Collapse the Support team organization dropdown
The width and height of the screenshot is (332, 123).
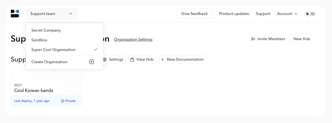click(x=51, y=14)
